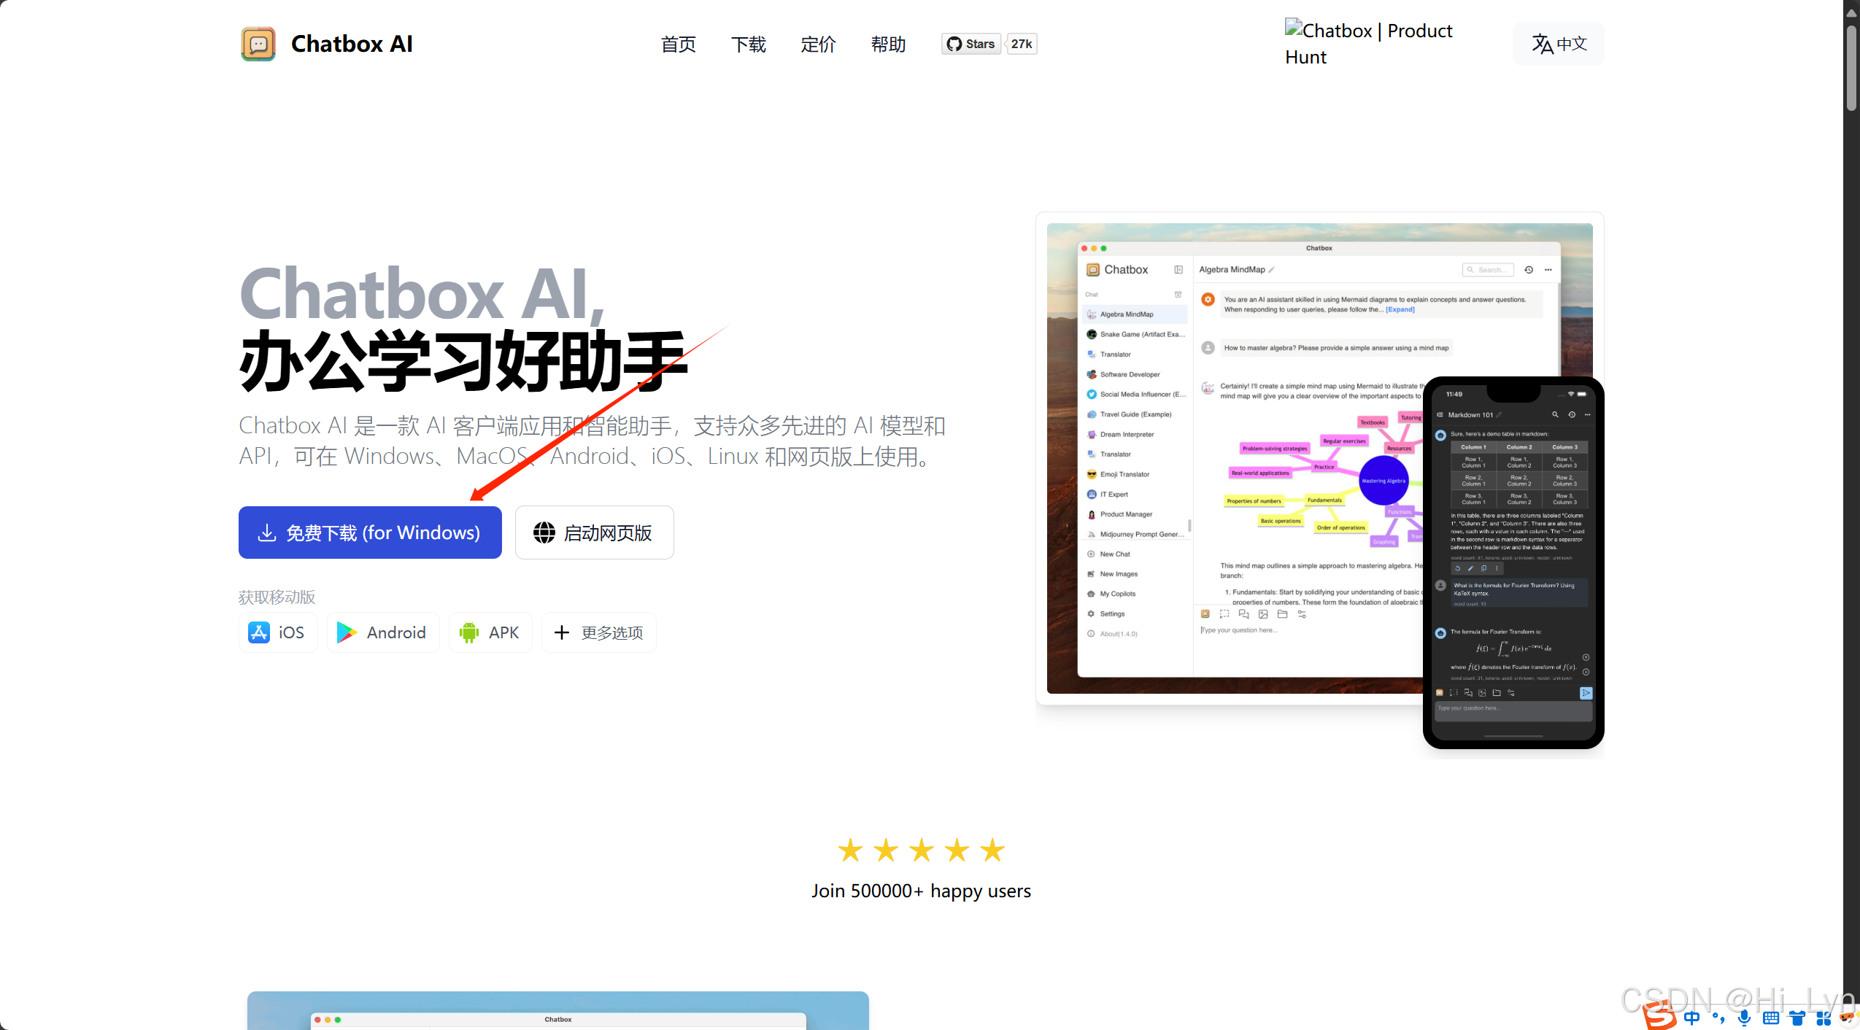The height and width of the screenshot is (1030, 1860).
Task: Open the 中文 language selector
Action: (x=1559, y=44)
